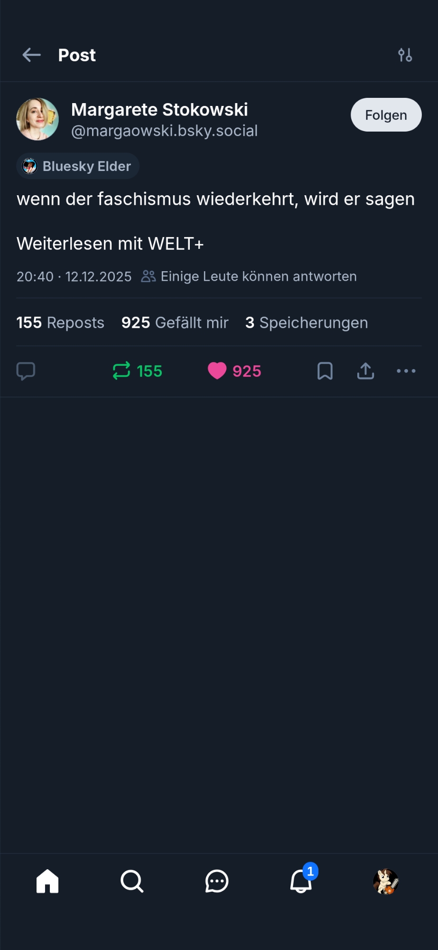Open thread display settings icon
Image resolution: width=438 pixels, height=950 pixels.
pyautogui.click(x=405, y=55)
